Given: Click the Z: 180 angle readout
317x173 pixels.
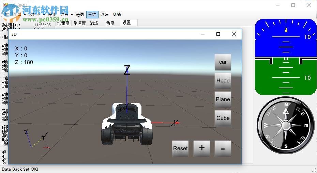Looking at the screenshot, I should [x=24, y=62].
